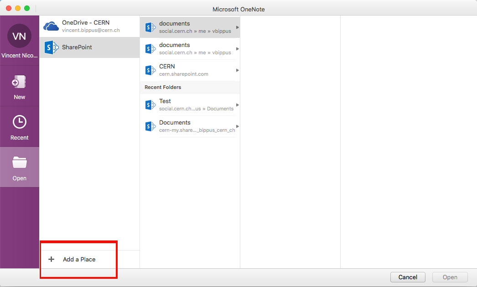Click the SharePoint icon beside recent Documents folder
The height and width of the screenshot is (287, 477).
(x=150, y=126)
